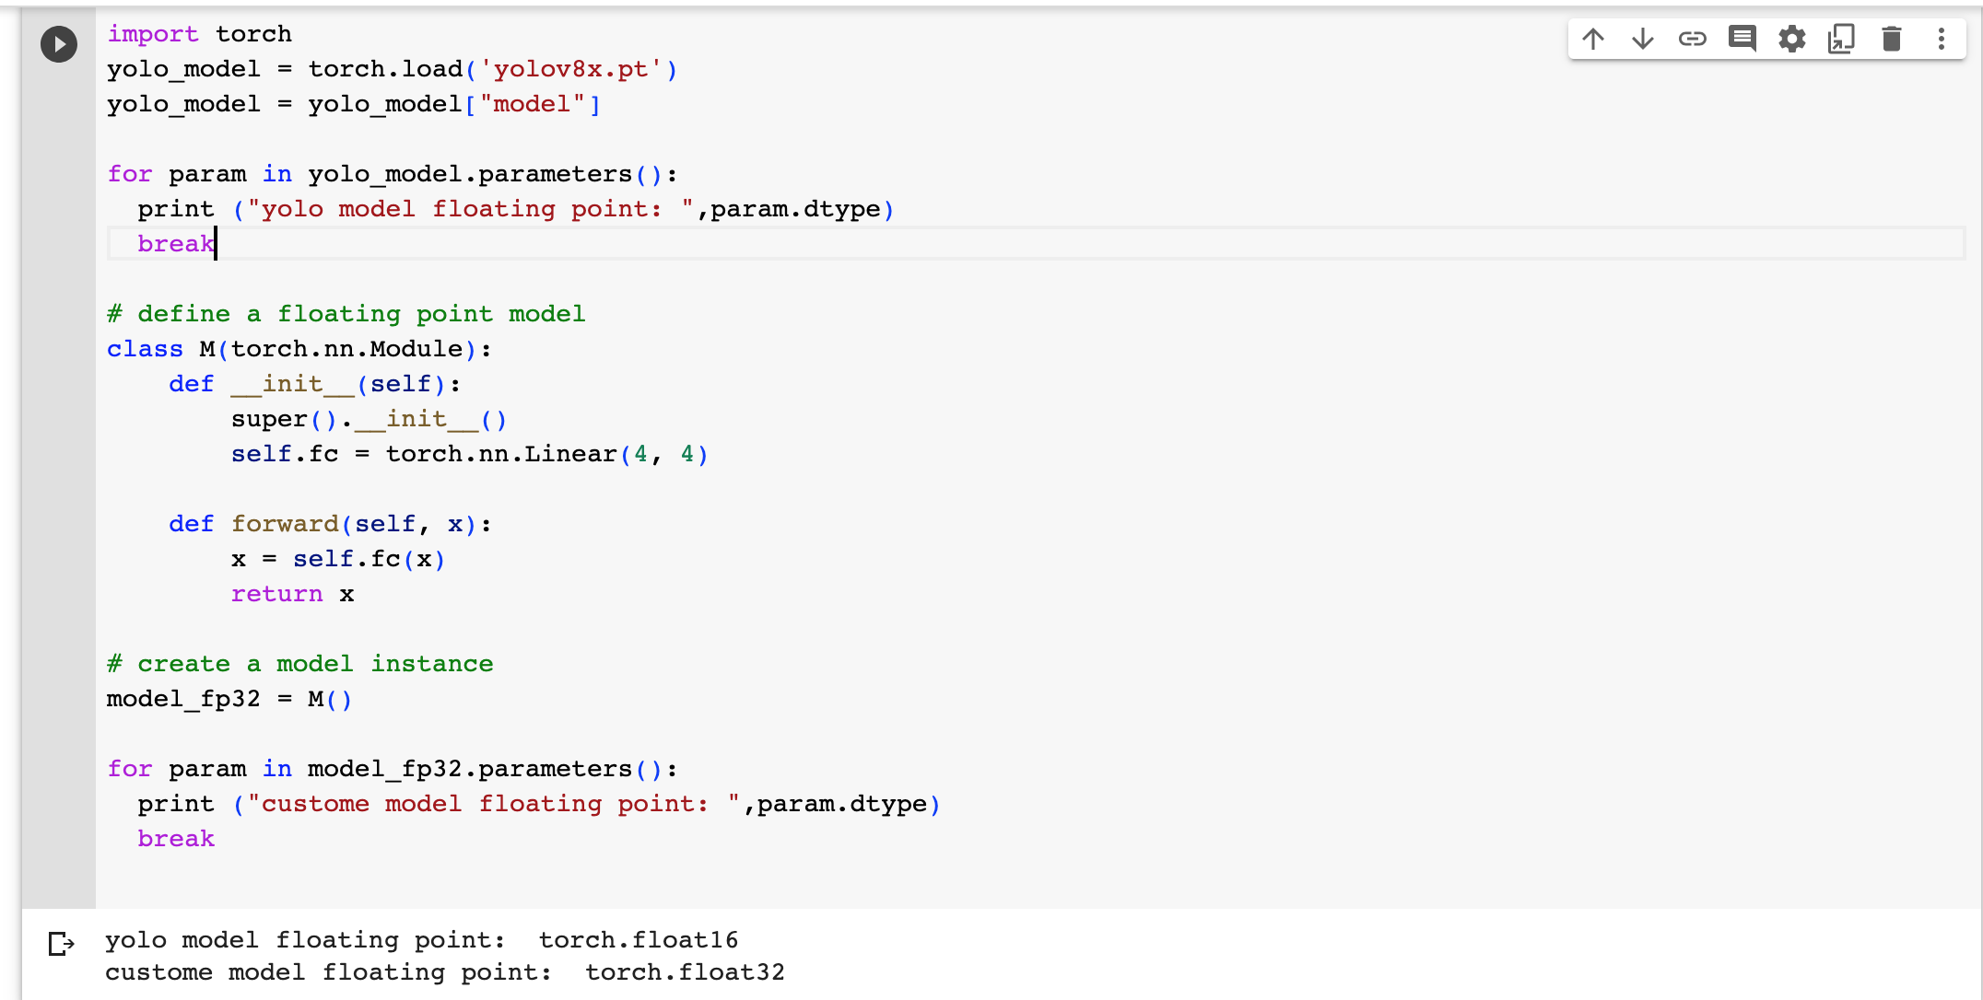Click the model_fp32 = M() line
The image size is (1983, 1000).
[x=229, y=698]
